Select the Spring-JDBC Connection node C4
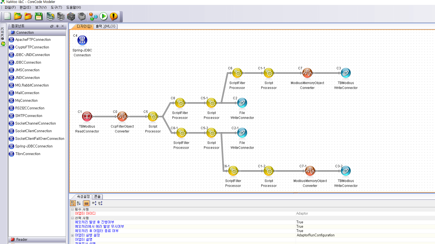 point(82,40)
